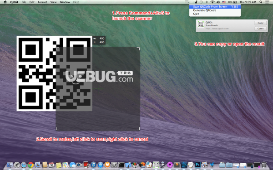
Task: Open Messages speech bubble in dock
Action: (72, 165)
